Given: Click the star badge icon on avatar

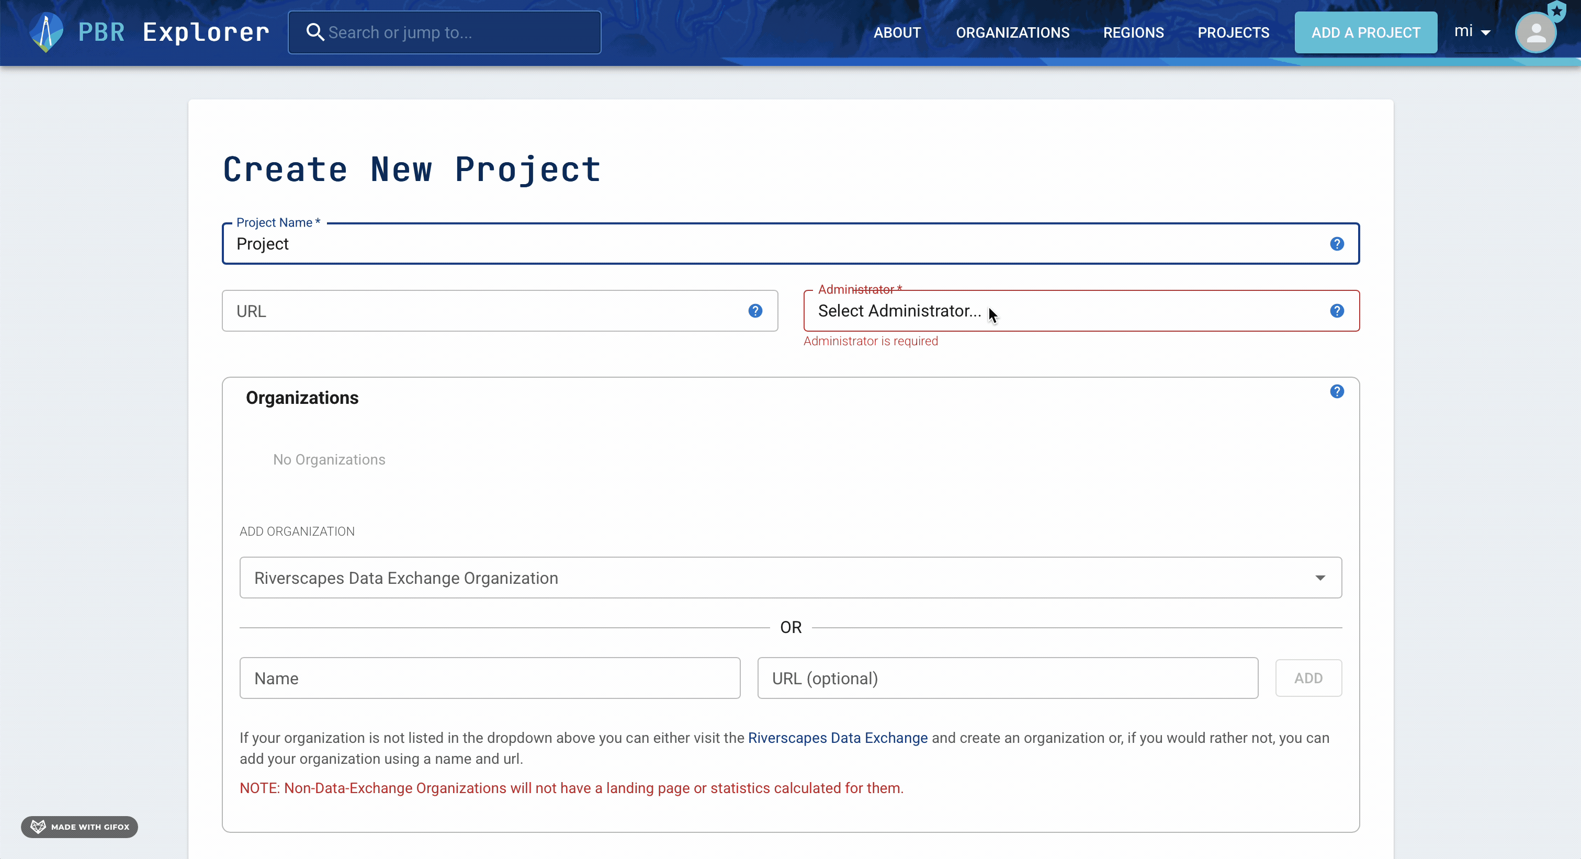Looking at the screenshot, I should click(x=1556, y=10).
